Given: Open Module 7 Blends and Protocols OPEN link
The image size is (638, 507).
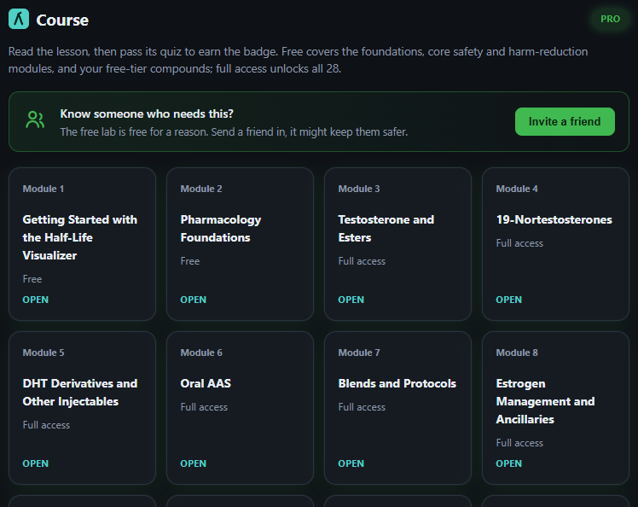Looking at the screenshot, I should click(351, 463).
